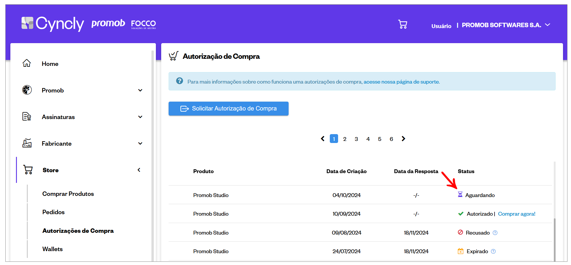Viewport: 571px width, 265px height.
Task: Expand the Assinaturas menu chevron
Action: 140,117
